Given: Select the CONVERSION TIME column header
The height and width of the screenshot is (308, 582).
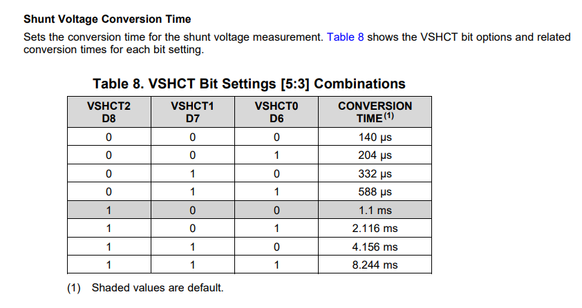Looking at the screenshot, I should (x=375, y=112).
